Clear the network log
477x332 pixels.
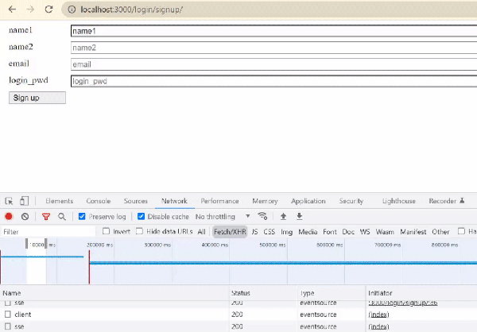tap(25, 216)
